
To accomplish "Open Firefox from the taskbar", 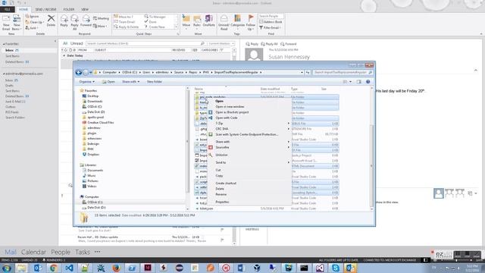I will click(116, 268).
